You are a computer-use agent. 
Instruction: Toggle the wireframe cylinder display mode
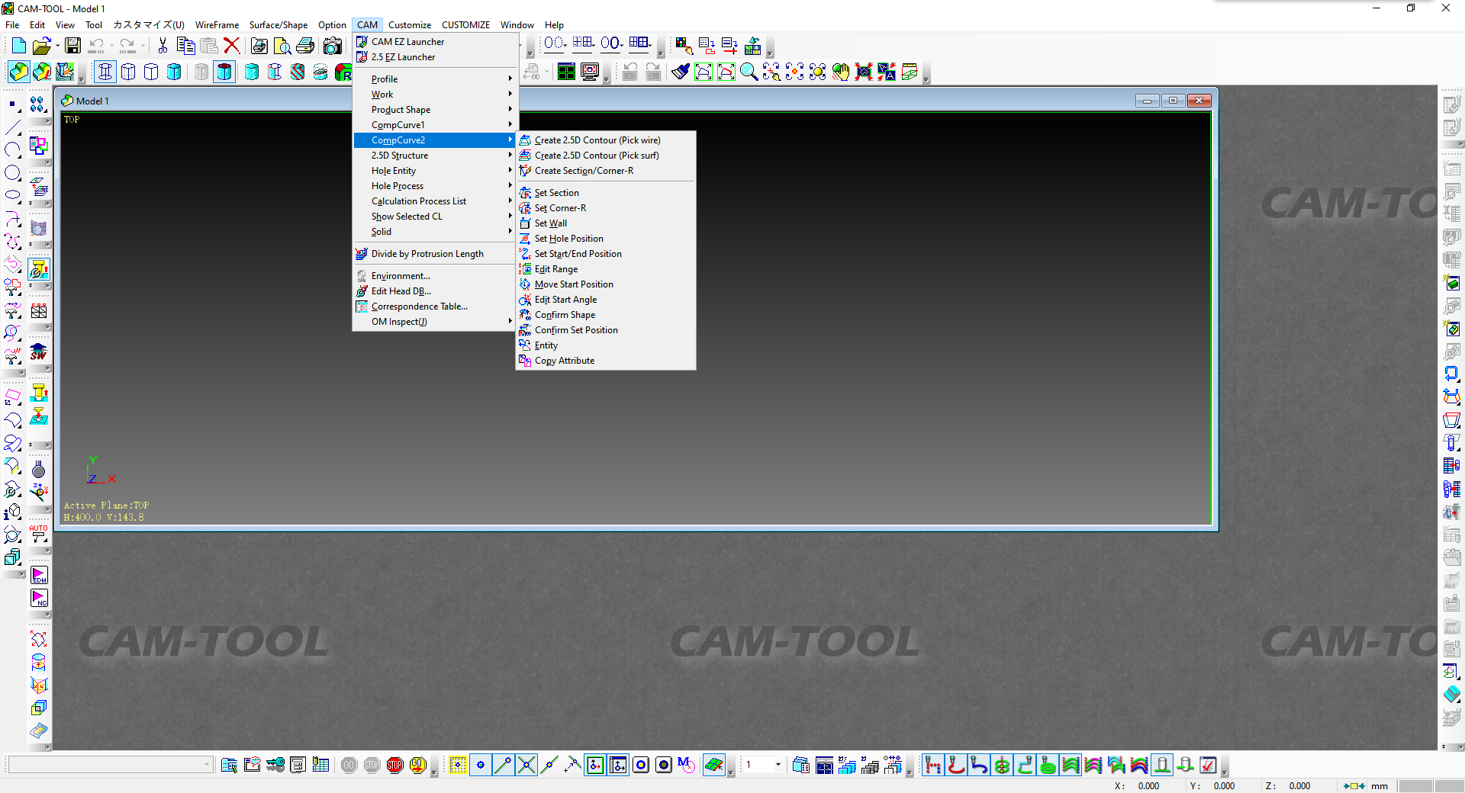click(x=105, y=72)
